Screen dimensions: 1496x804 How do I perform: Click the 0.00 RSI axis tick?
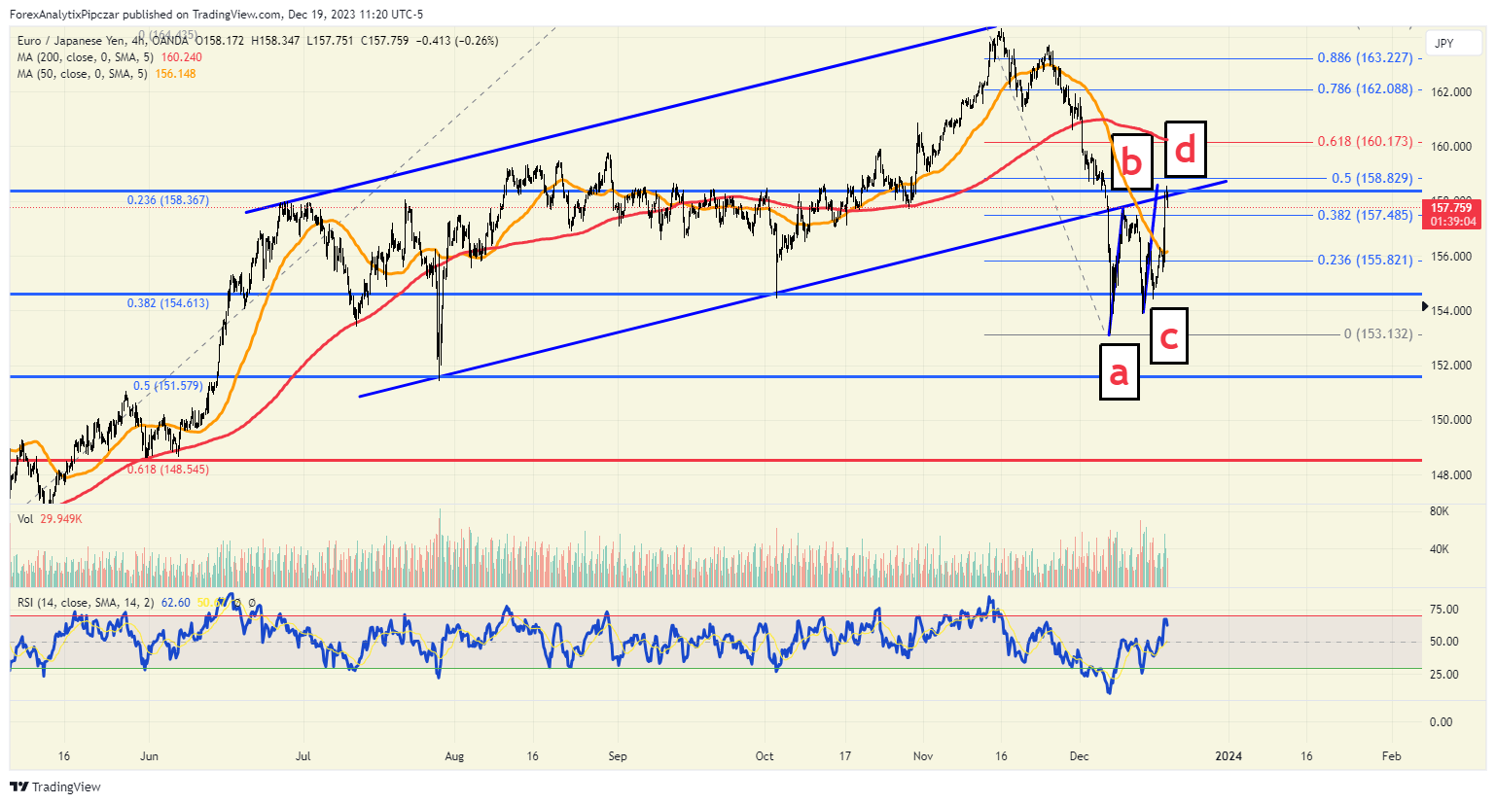(1442, 722)
